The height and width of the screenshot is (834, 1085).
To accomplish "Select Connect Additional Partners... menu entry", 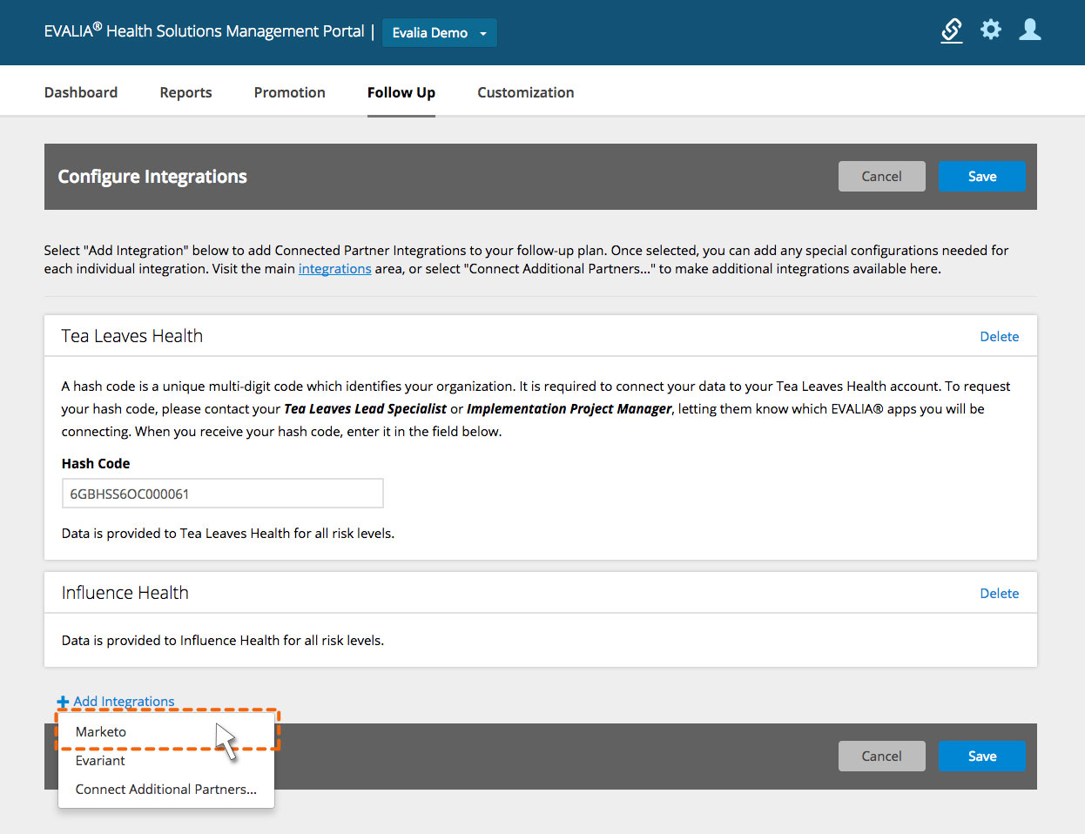I will [166, 790].
